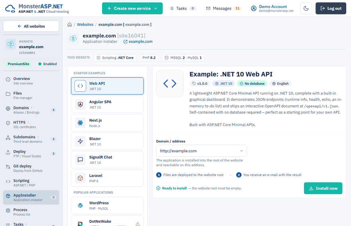Select the Web API starter example
The image size is (351, 226).
[x=107, y=86]
